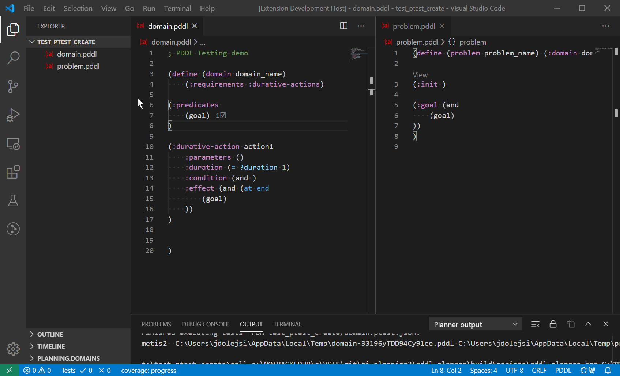Split the domain.pddl editor right
This screenshot has height=376, width=620.
click(x=344, y=26)
